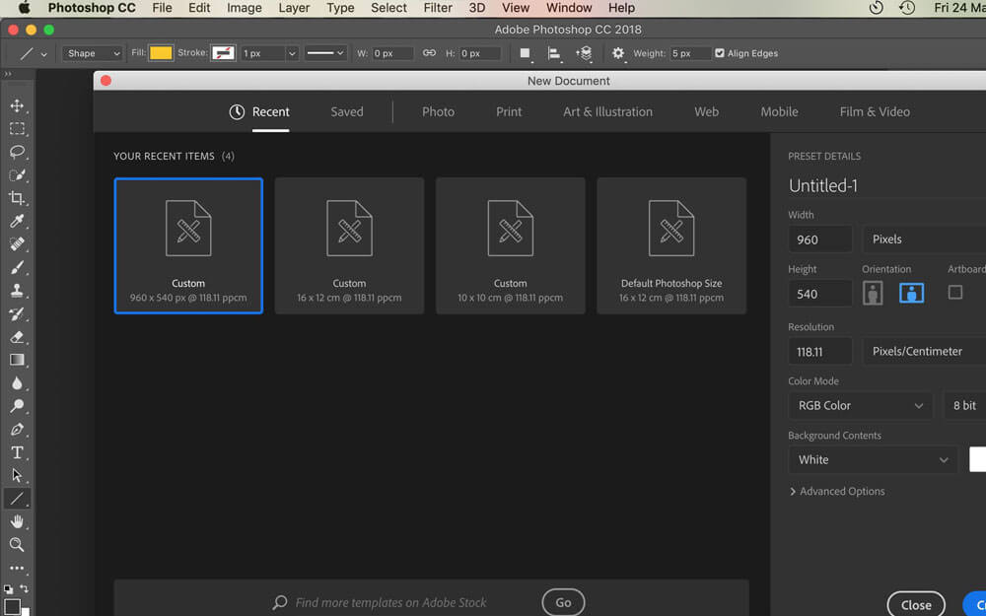This screenshot has height=616, width=986.
Task: Select the Zoom tool
Action: click(17, 545)
